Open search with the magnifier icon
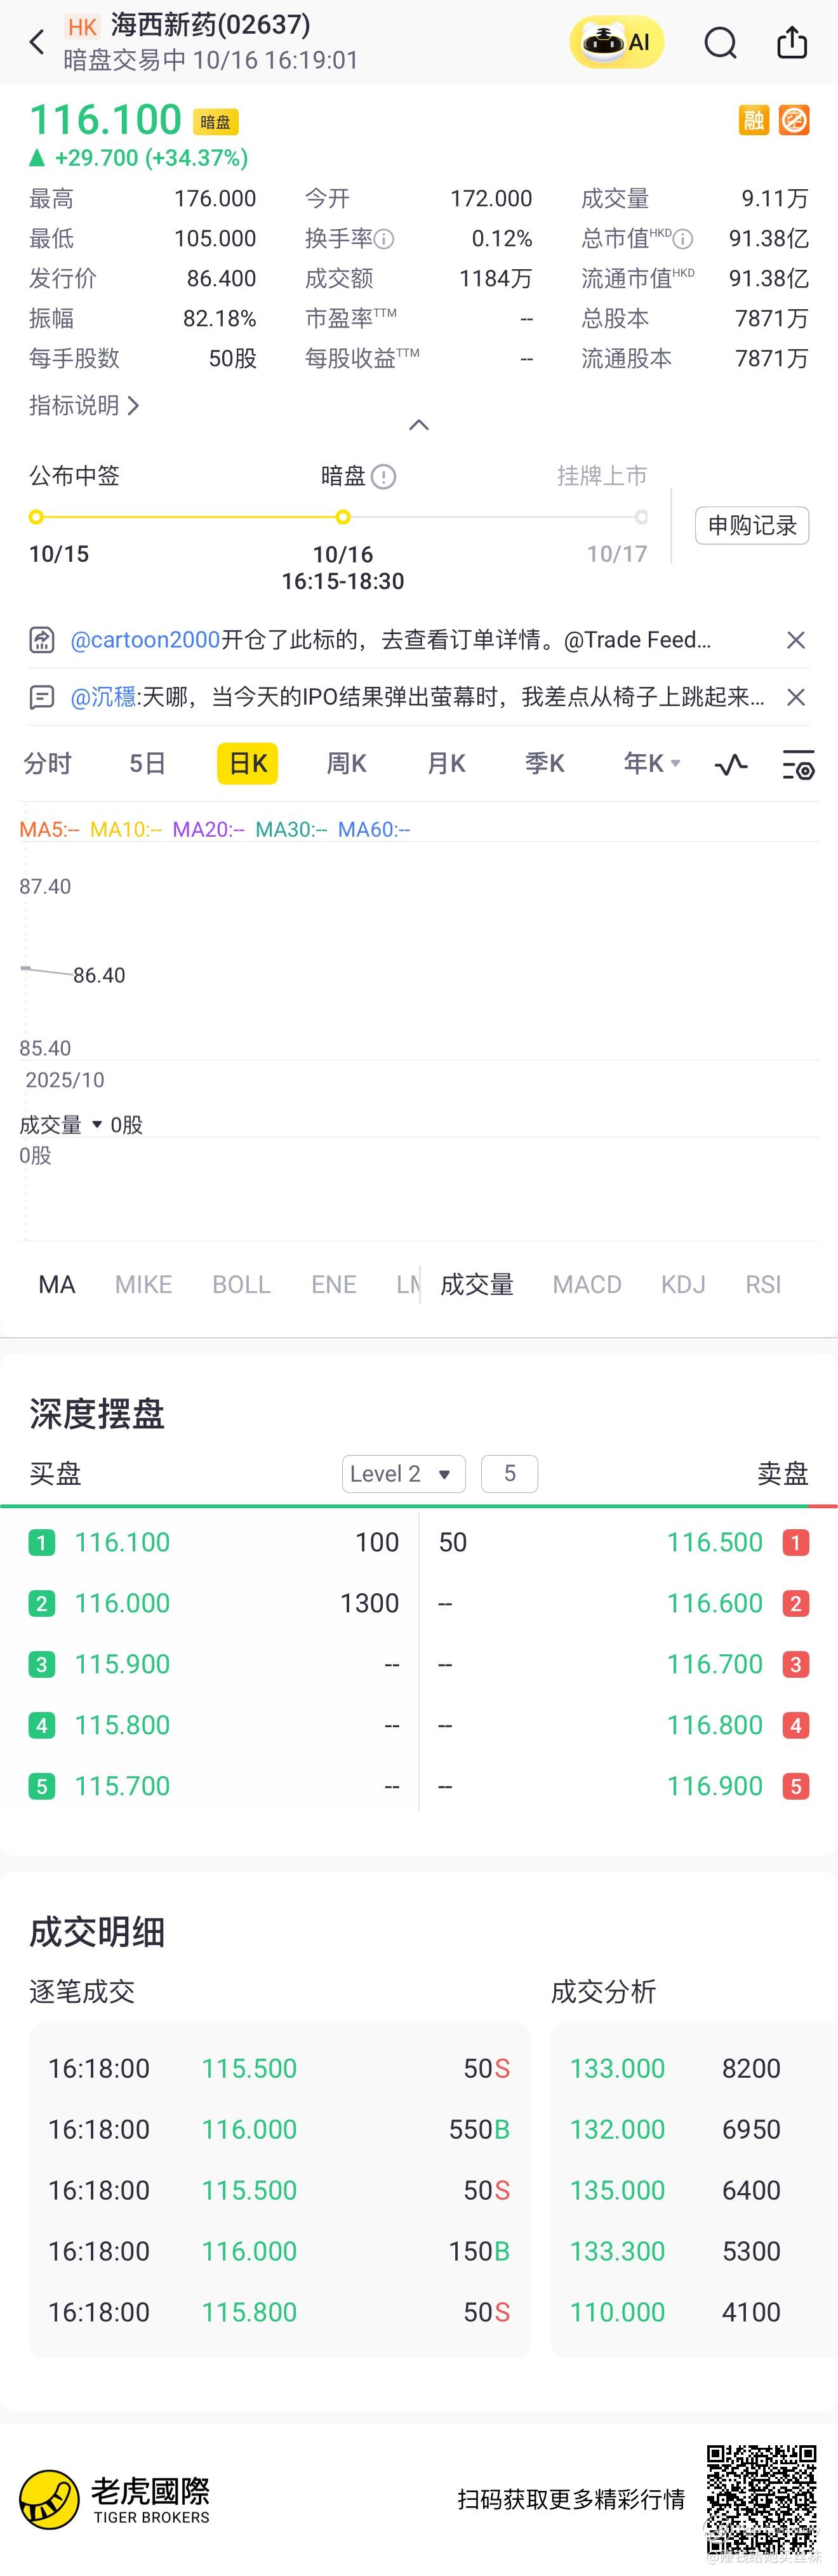This screenshot has height=2576, width=838. (720, 43)
